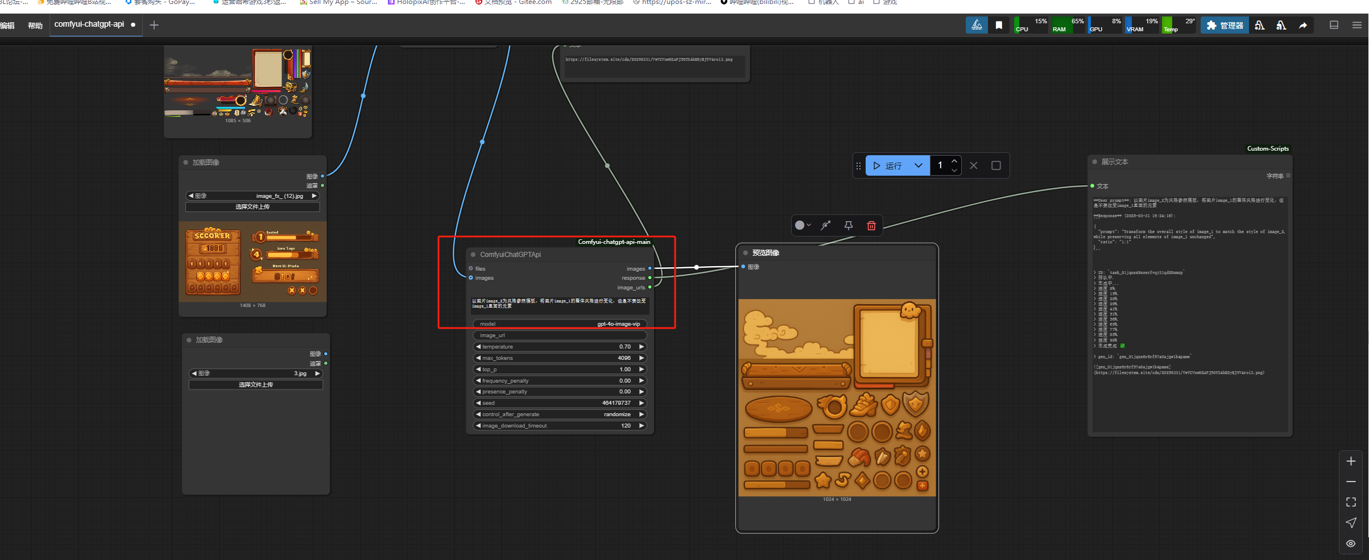1369x560 pixels.
Task: Select next image after image_fx_(12).jpg
Action: coord(314,196)
